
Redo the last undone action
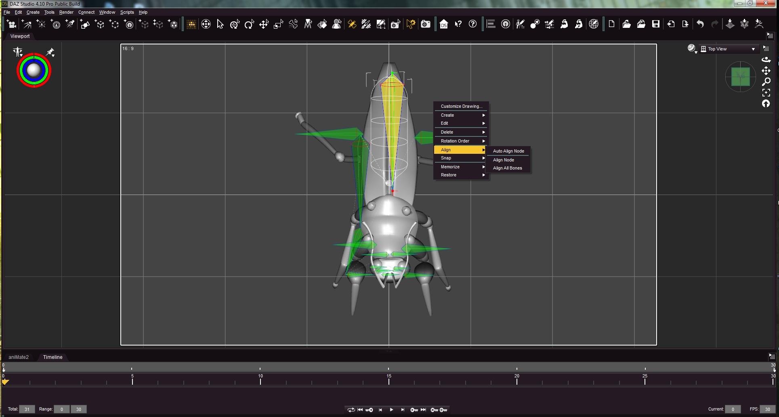(x=715, y=24)
